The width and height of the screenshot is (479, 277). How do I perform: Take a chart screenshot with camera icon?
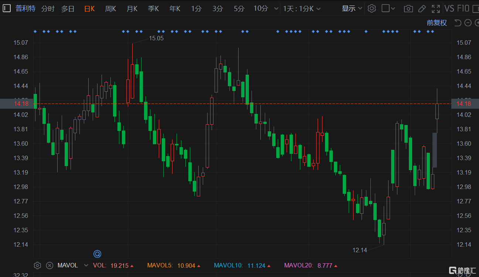(408, 9)
